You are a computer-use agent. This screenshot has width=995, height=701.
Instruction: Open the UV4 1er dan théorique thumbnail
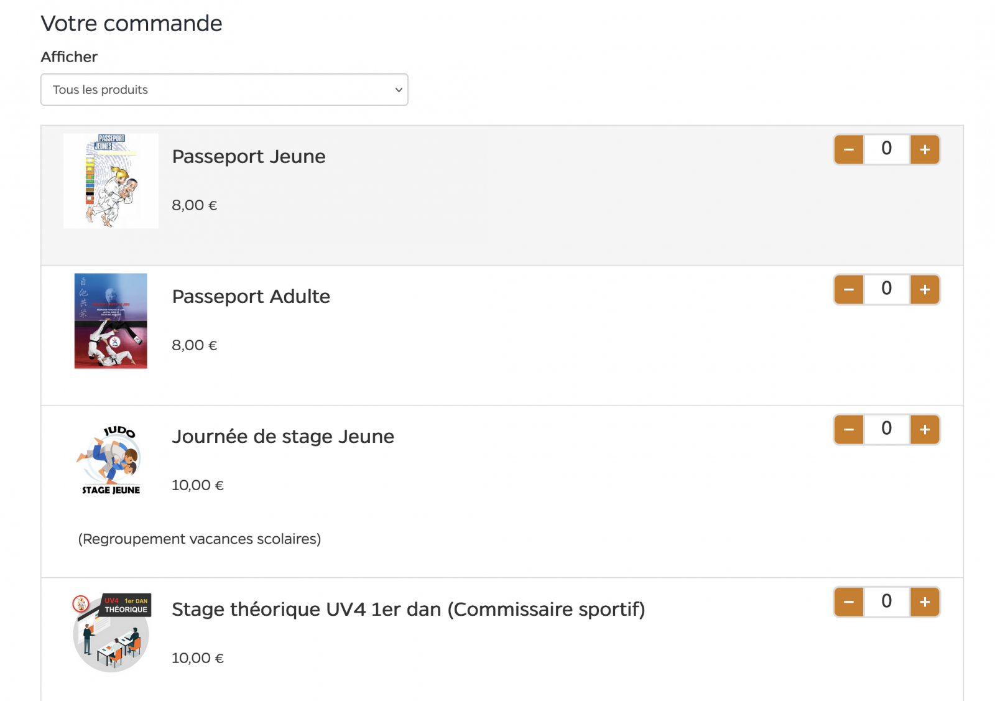[111, 633]
